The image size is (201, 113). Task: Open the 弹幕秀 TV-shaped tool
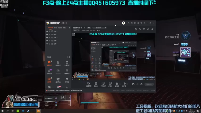(x=67, y=80)
